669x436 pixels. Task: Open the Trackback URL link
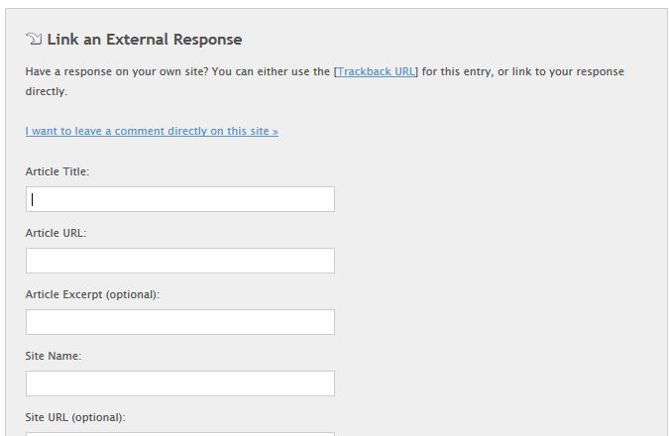pyautogui.click(x=377, y=72)
